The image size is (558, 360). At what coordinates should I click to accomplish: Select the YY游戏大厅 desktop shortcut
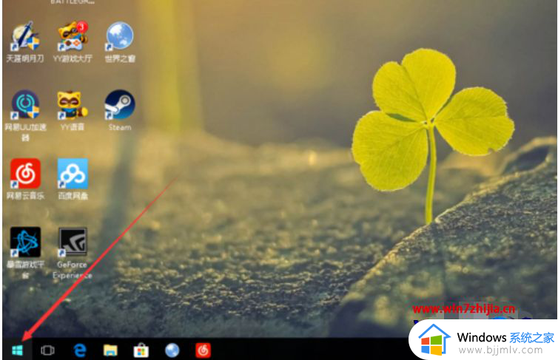[x=73, y=41]
